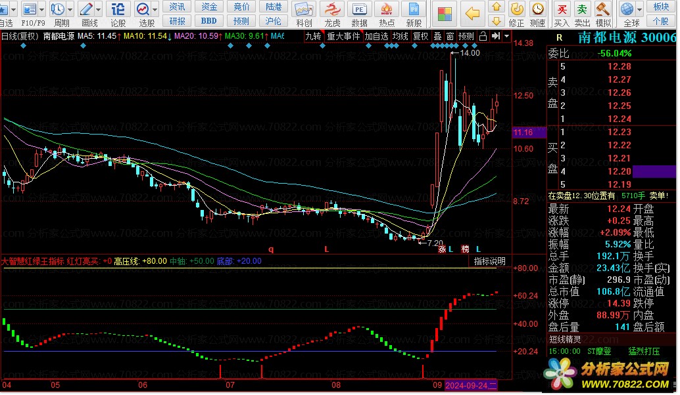
Task: Click the 短线精灵 panel header
Action: click(565, 339)
